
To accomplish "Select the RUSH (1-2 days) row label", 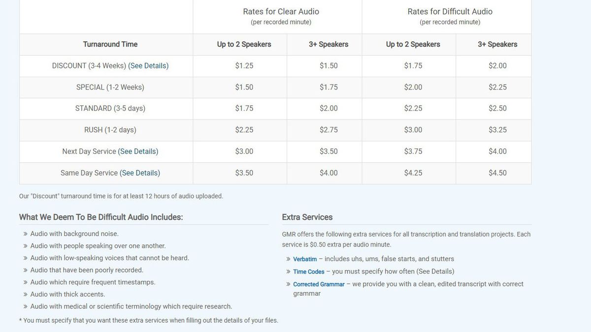I will (110, 130).
